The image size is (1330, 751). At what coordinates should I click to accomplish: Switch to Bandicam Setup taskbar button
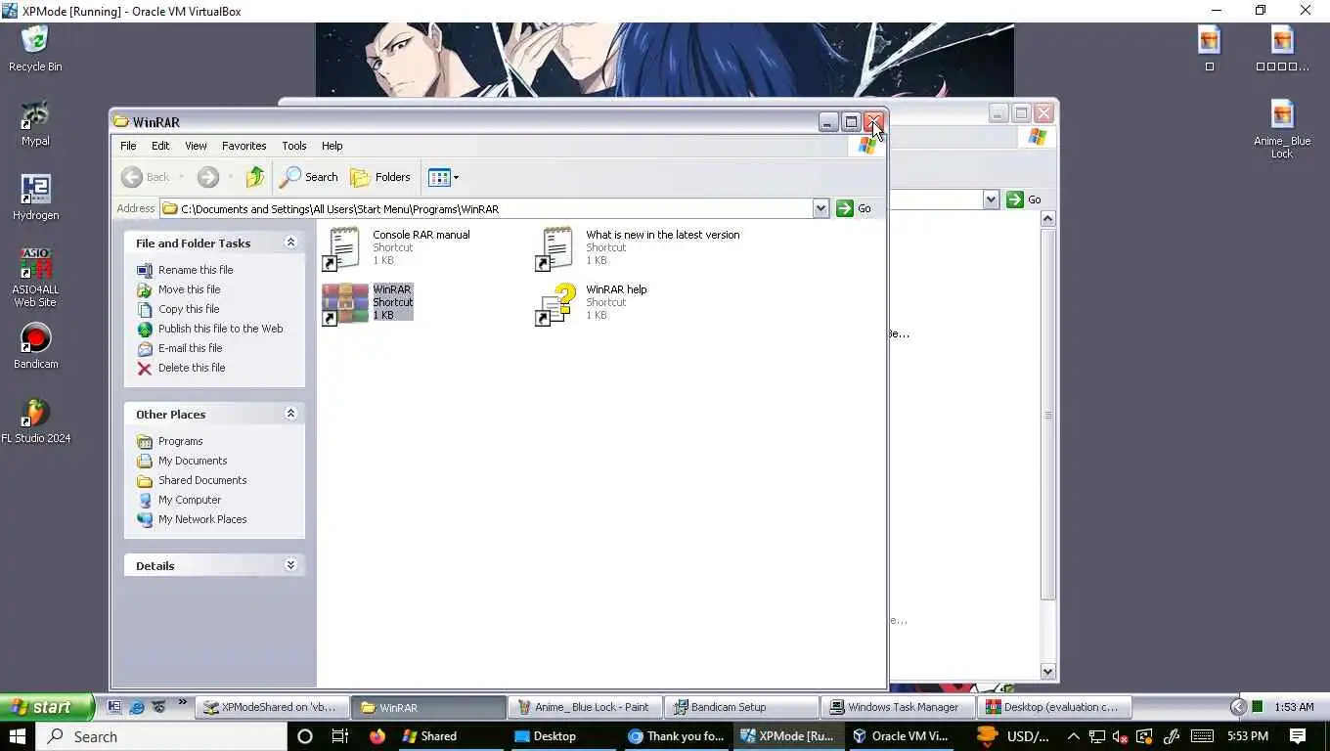[x=740, y=707]
